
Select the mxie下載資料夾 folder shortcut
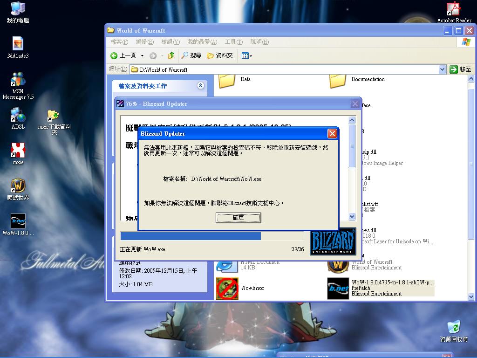pyautogui.click(x=54, y=122)
